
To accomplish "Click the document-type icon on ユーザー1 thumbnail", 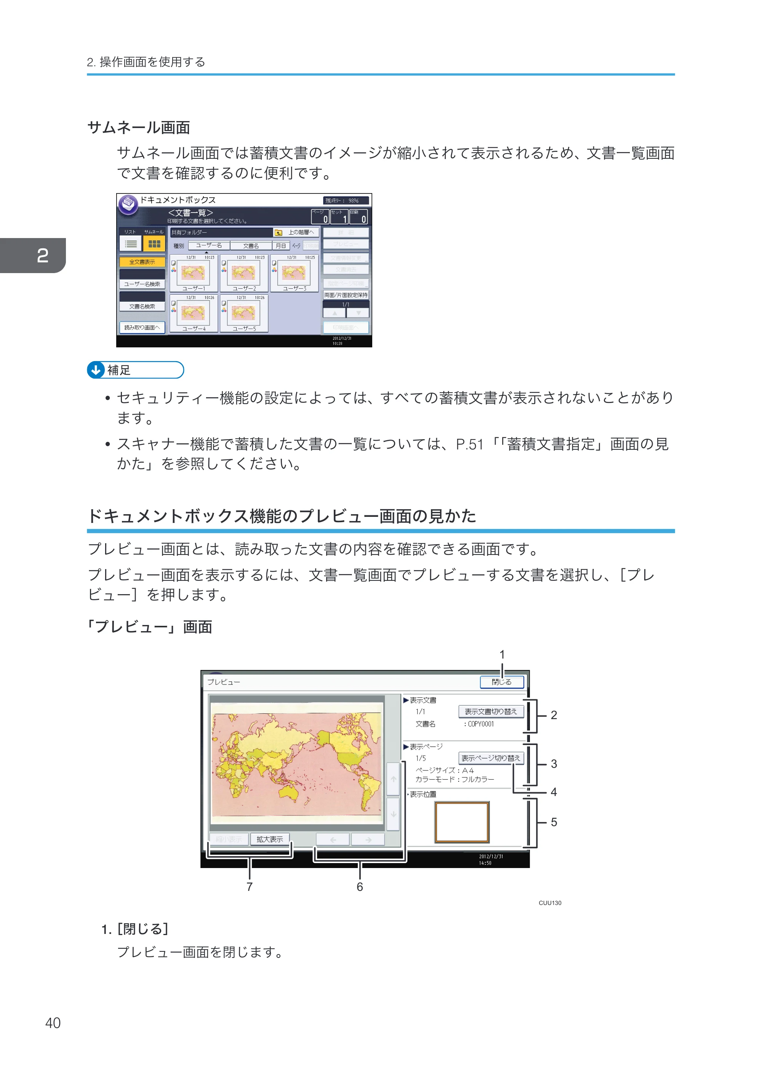I will tap(174, 263).
